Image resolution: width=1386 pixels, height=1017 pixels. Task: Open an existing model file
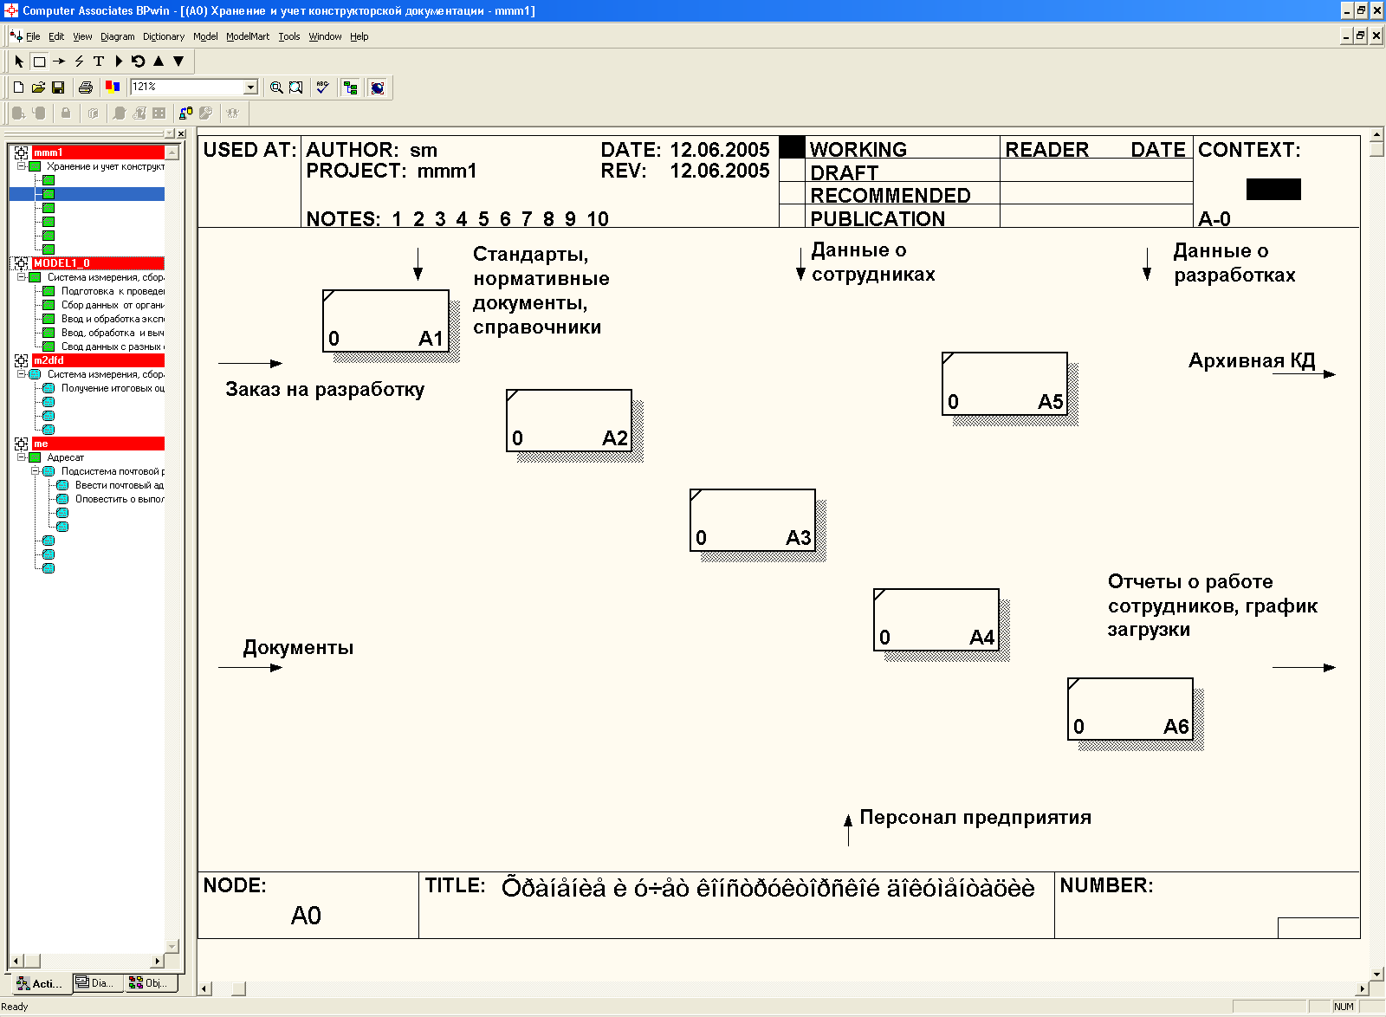coord(38,87)
